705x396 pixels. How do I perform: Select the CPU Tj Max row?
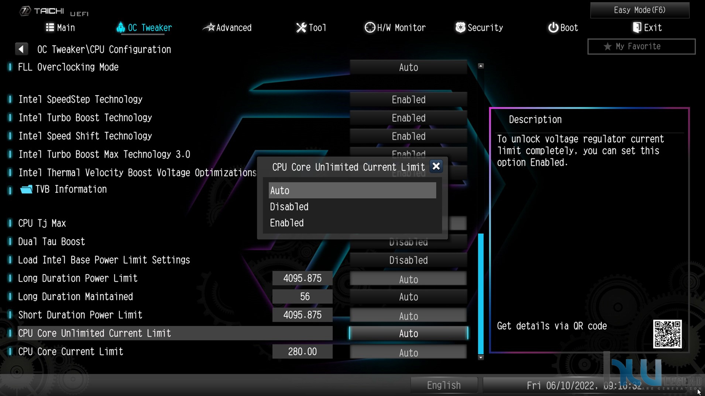(42, 223)
